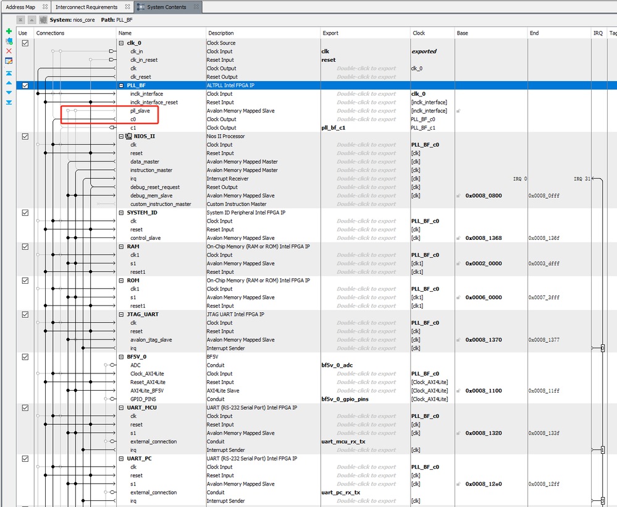Click the NIOS_II processor icon

point(128,136)
